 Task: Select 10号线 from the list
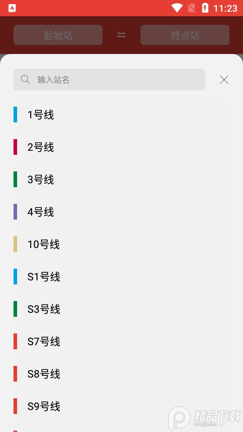coord(121,244)
